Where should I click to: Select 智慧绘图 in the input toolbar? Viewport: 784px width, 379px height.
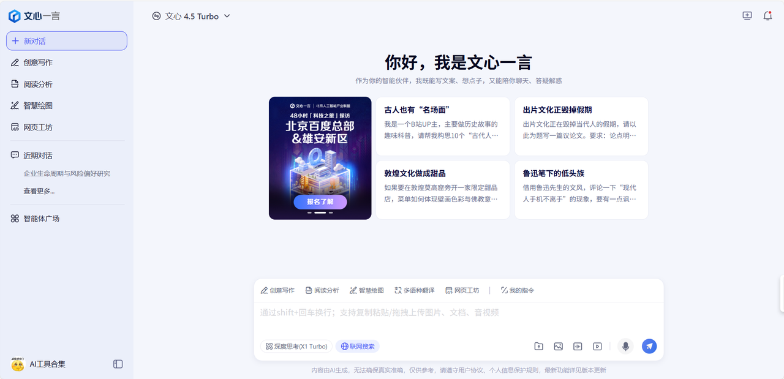coord(367,290)
